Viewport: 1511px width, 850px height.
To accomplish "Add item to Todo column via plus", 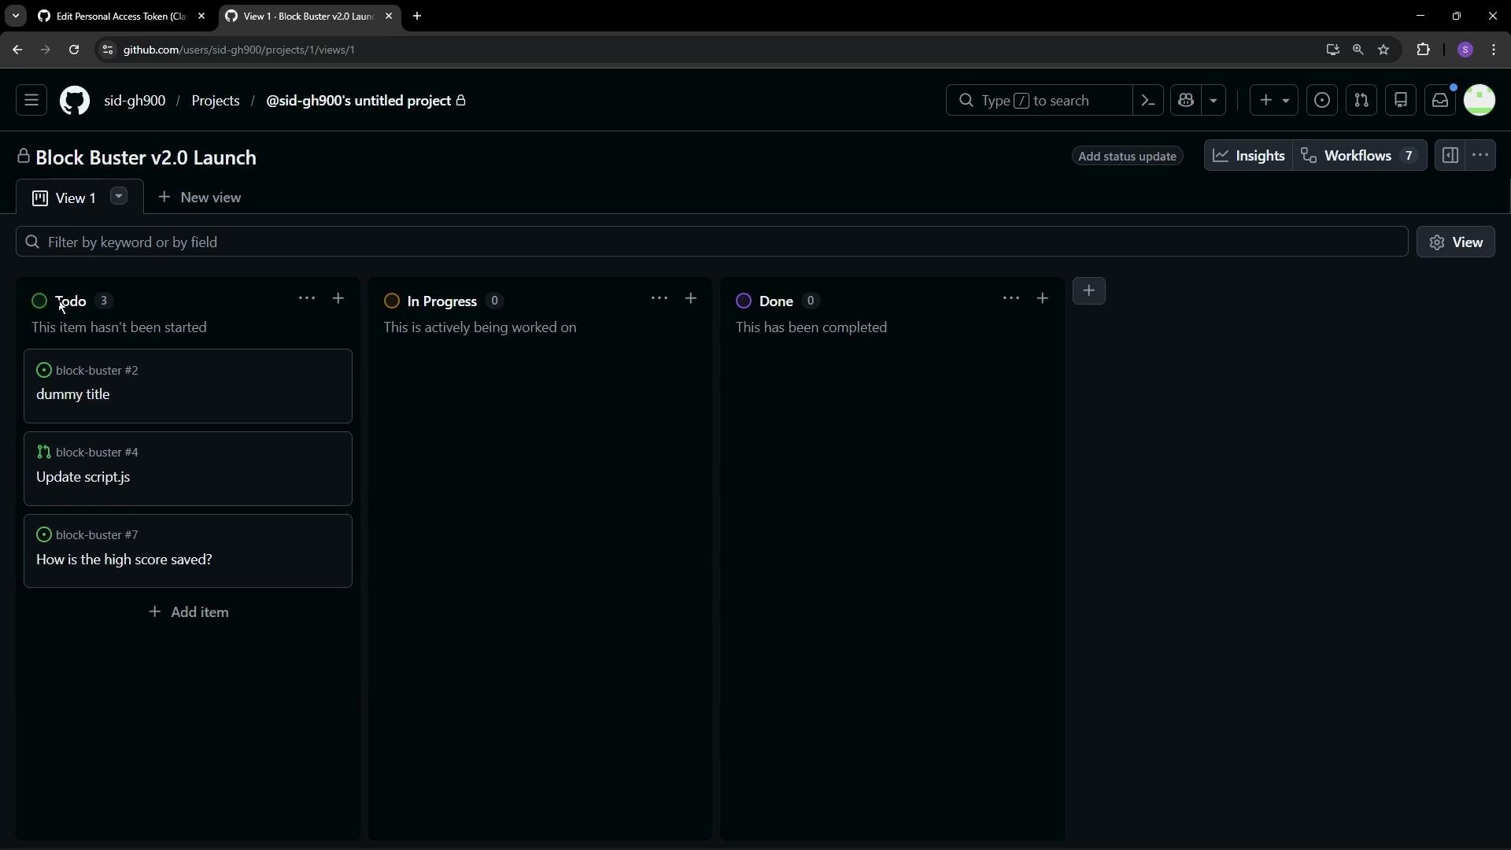I will (338, 299).
